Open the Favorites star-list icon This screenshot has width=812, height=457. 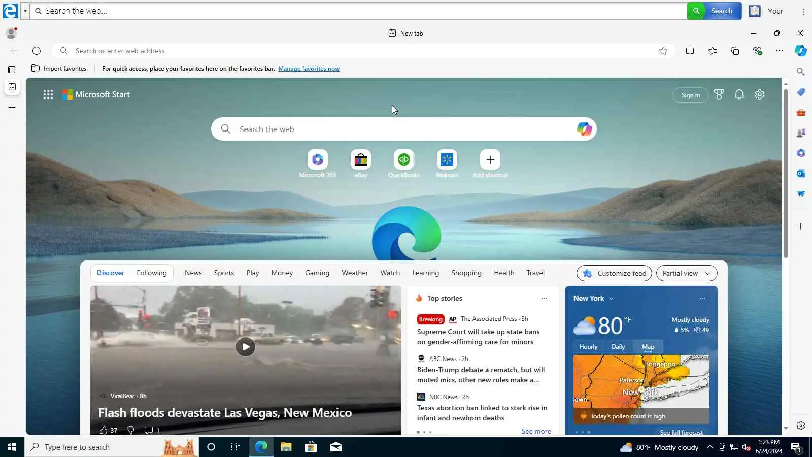[713, 51]
